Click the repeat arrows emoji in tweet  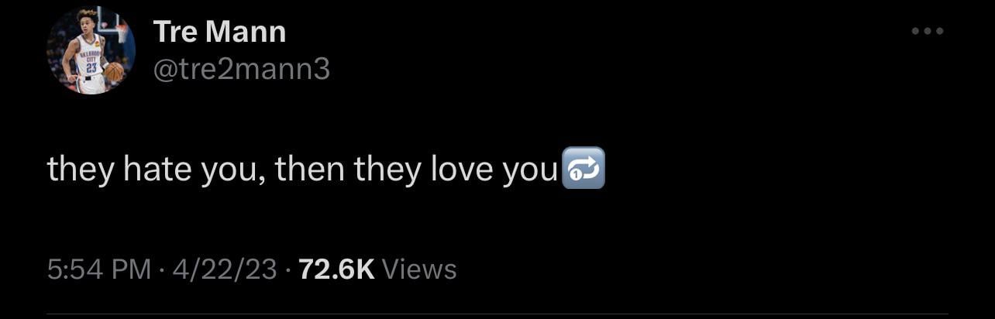pos(581,170)
